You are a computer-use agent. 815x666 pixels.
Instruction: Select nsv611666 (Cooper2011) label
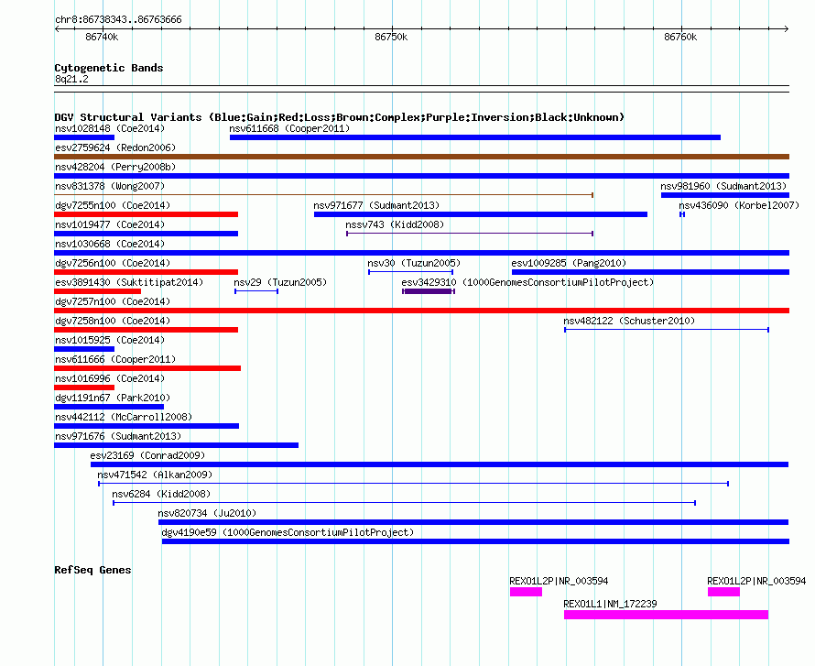tap(115, 359)
